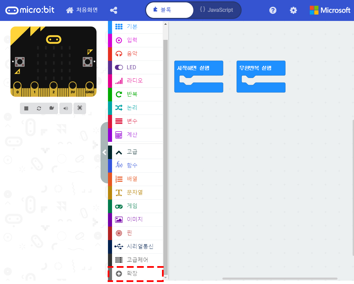Click the micro:bit face logo on simulator
Screen dimensions: 354x284
click(54, 40)
